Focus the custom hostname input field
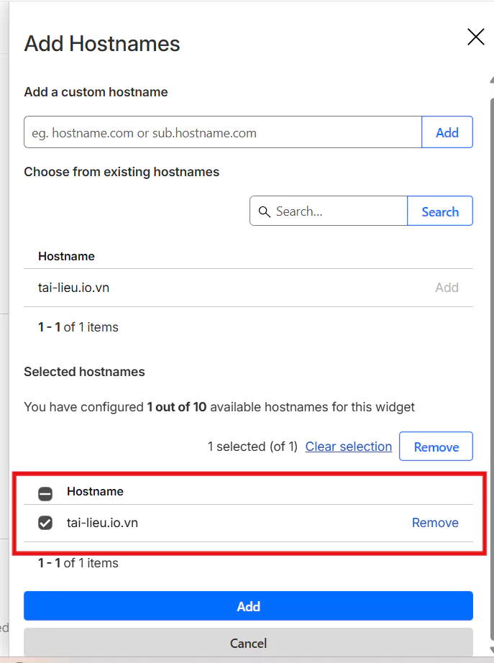This screenshot has width=494, height=663. point(223,132)
